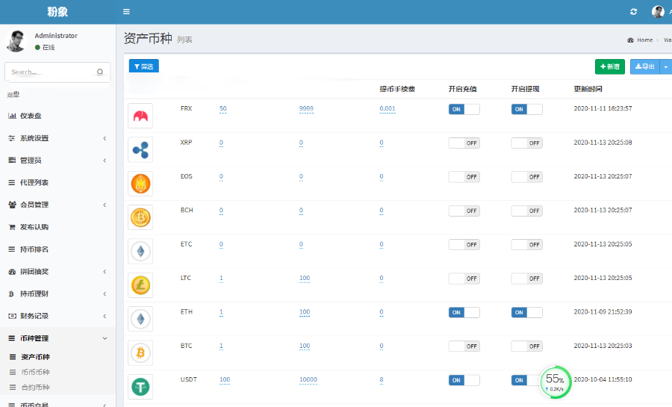Image resolution: width=672 pixels, height=407 pixels.
Task: Select 币币币种 submenu item
Action: pos(57,372)
